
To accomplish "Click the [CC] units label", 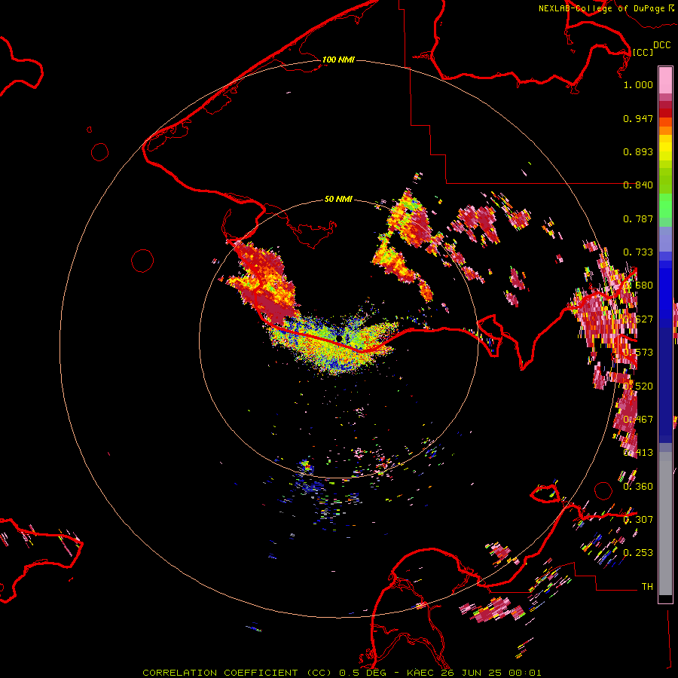I will [643, 52].
